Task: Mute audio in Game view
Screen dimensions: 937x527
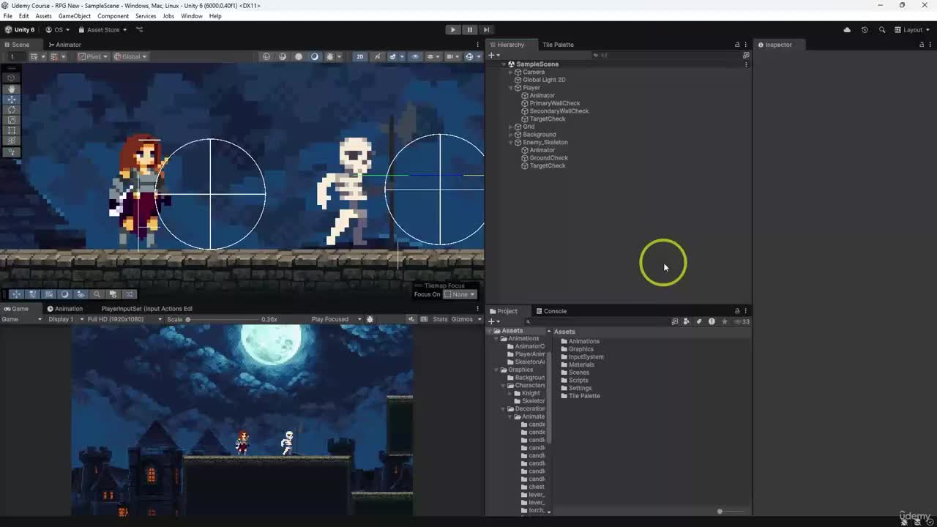Action: click(411, 319)
